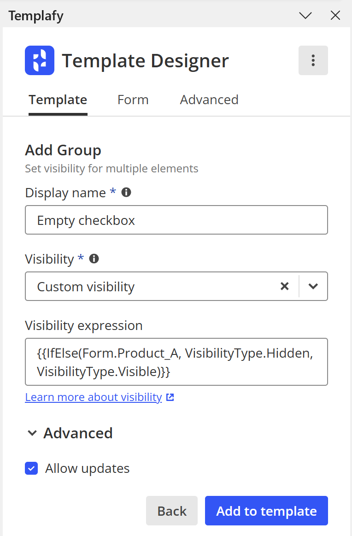Click the Templafy pane title text
The image size is (352, 536).
coord(36,16)
